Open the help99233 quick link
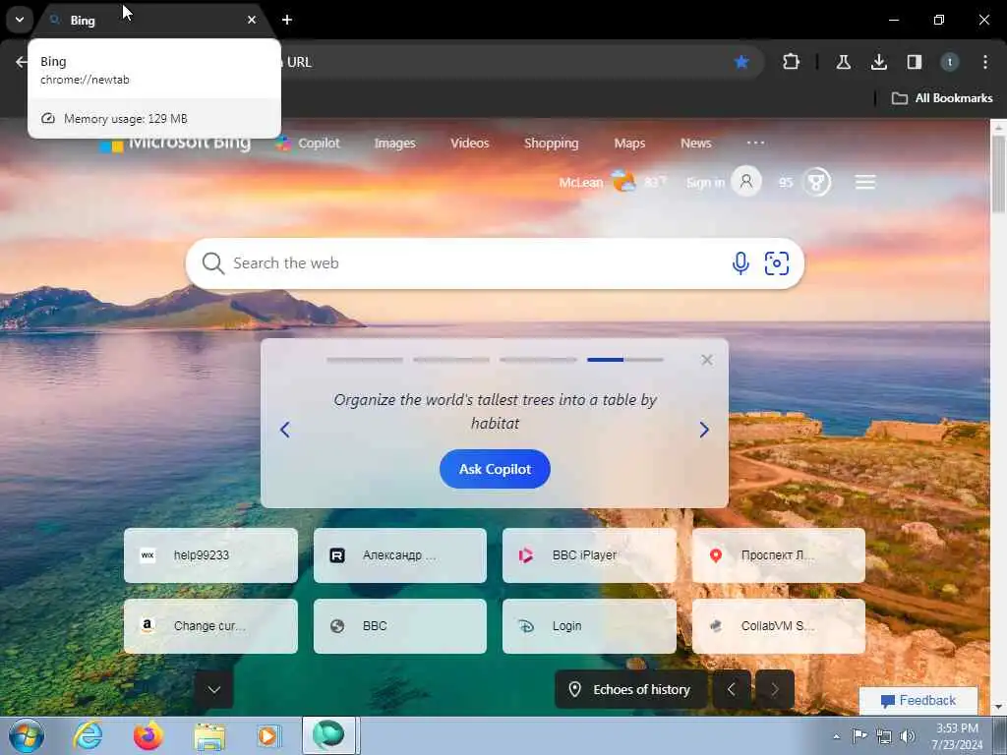This screenshot has height=755, width=1007. coord(210,555)
